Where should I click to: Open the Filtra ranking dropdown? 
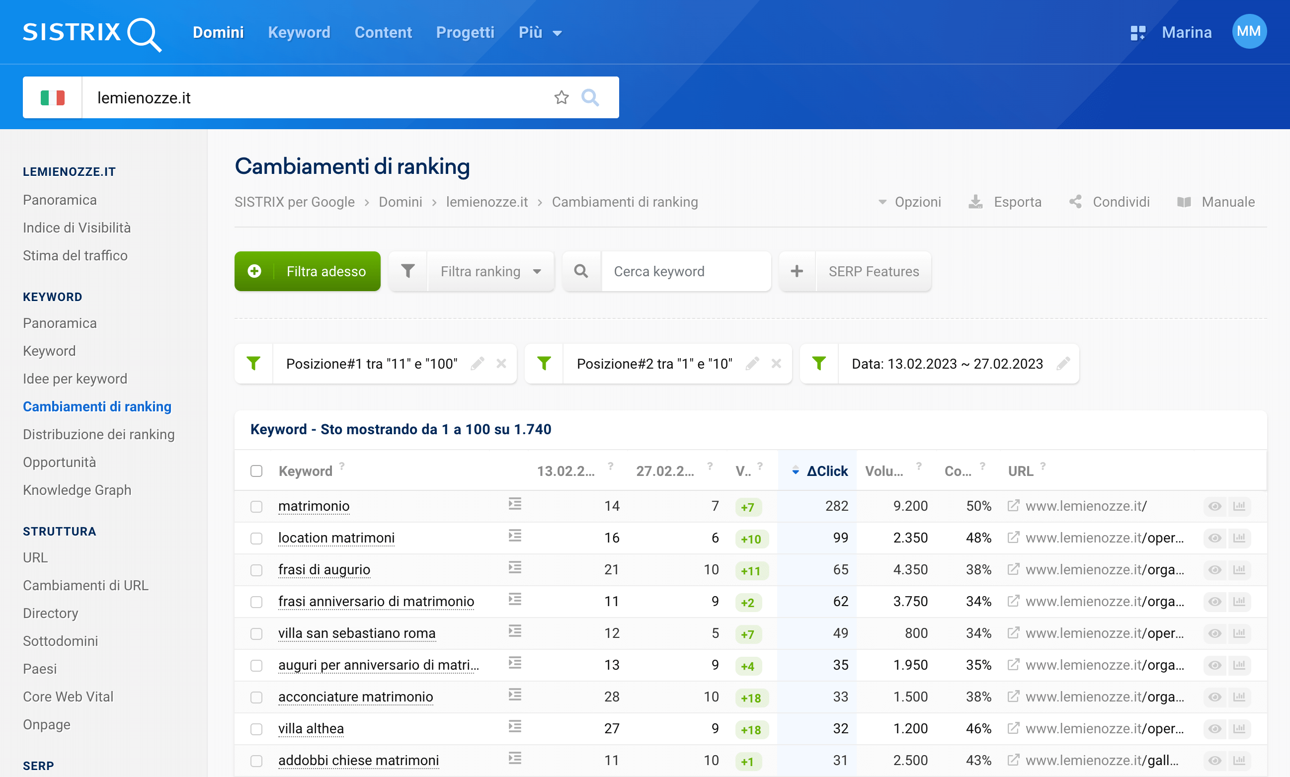[490, 271]
